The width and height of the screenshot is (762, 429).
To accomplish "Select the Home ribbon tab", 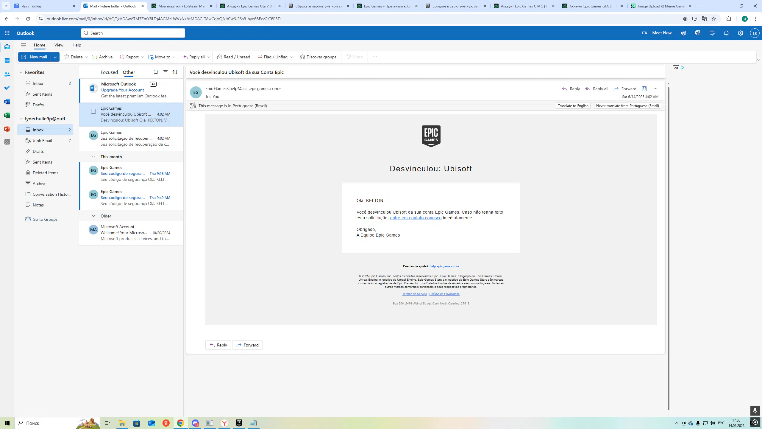I will click(x=40, y=45).
